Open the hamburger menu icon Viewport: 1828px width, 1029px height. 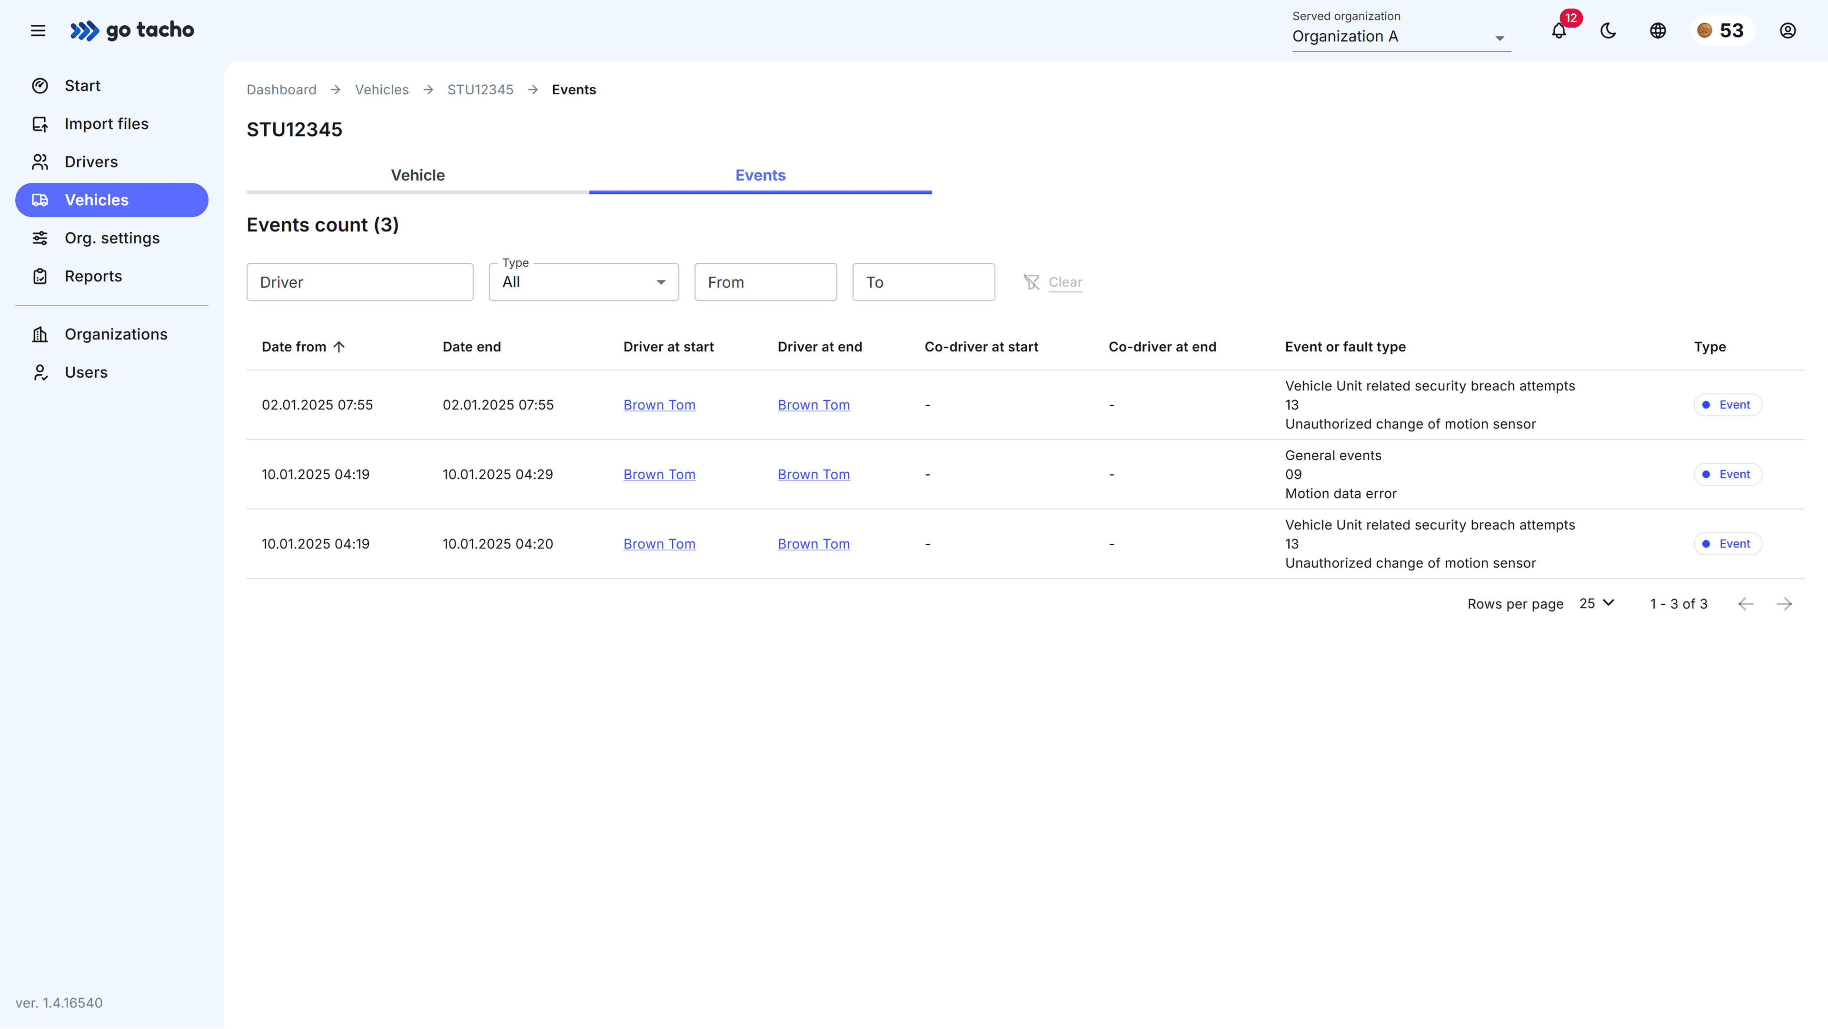point(38,30)
